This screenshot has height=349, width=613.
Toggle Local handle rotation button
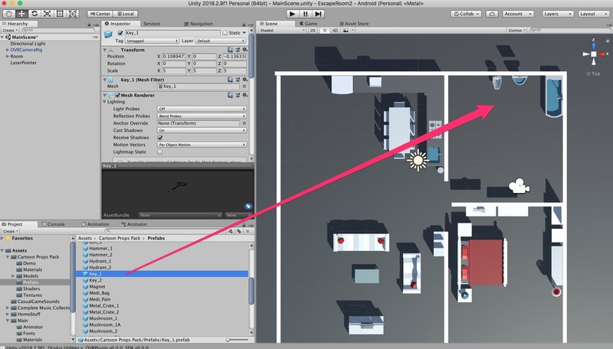coord(126,14)
